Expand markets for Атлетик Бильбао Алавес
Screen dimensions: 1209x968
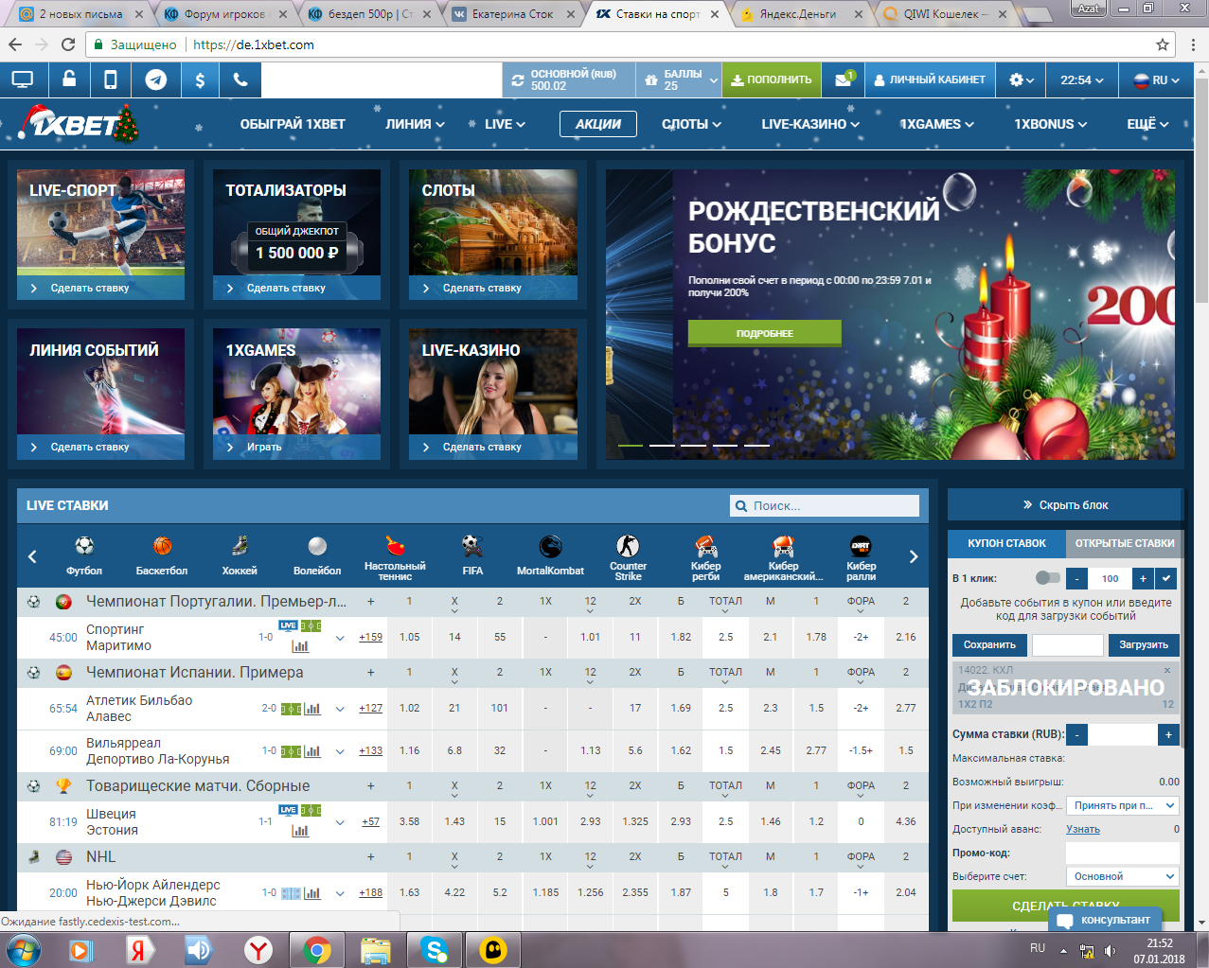pos(340,709)
